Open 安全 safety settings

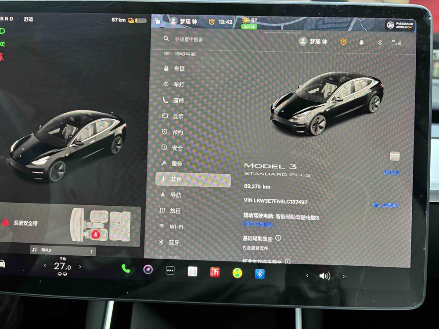(x=172, y=148)
